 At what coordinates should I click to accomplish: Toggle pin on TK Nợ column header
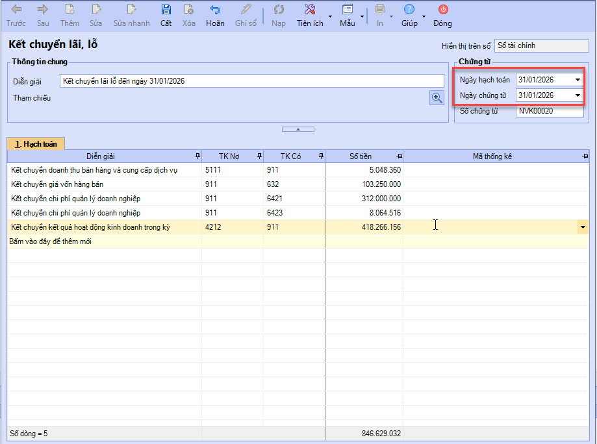(259, 156)
